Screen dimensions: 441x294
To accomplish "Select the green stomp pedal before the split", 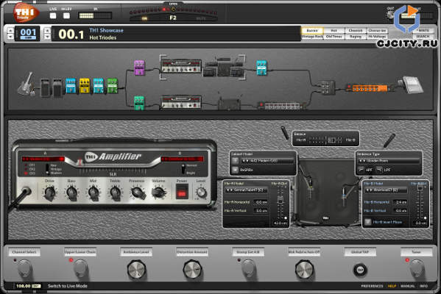I will pyautogui.click(x=112, y=86).
